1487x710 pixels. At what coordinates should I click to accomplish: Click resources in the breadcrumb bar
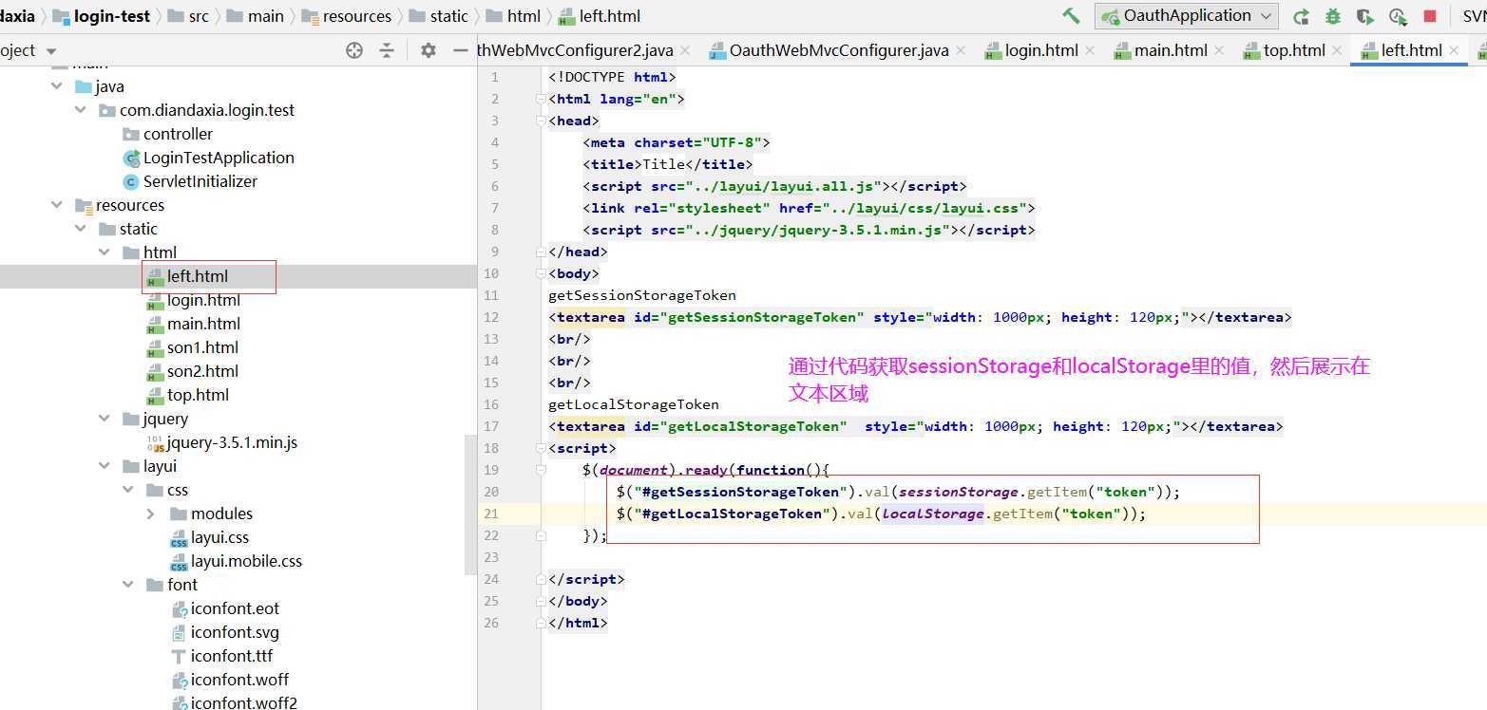coord(346,16)
